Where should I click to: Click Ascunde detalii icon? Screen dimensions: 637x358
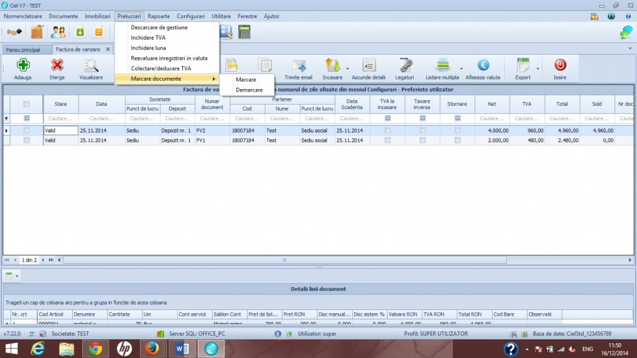tap(368, 65)
